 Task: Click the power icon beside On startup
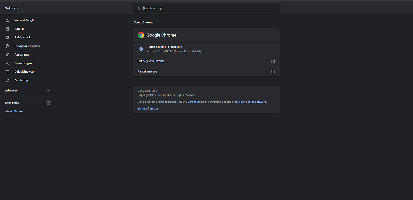coord(7,80)
